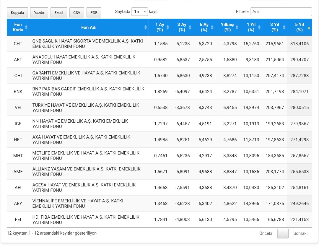Select Allianz Yaşam ve Emeklilik fund name
The height and width of the screenshot is (247, 319).
pyautogui.click(x=87, y=172)
